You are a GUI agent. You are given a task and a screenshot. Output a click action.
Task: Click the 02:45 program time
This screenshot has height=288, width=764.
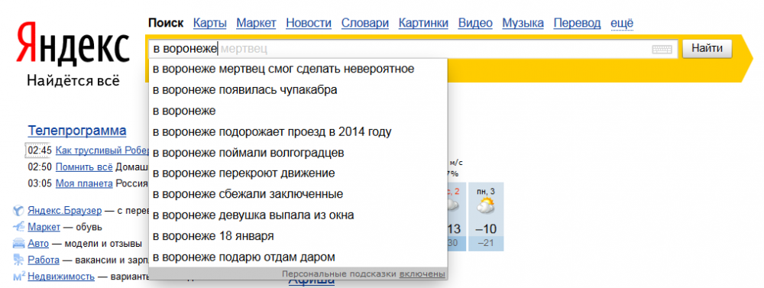point(40,150)
